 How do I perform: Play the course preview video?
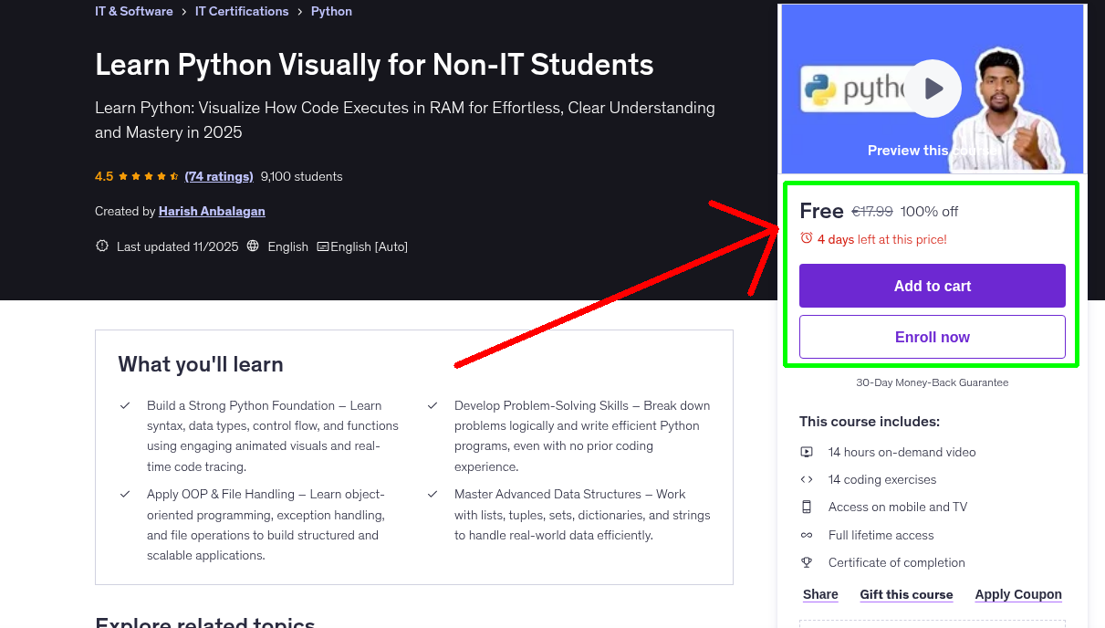pyautogui.click(x=933, y=88)
